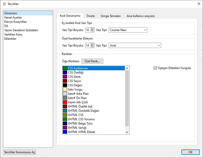Select the CSS Özelliği list item

pyautogui.click(x=94, y=72)
